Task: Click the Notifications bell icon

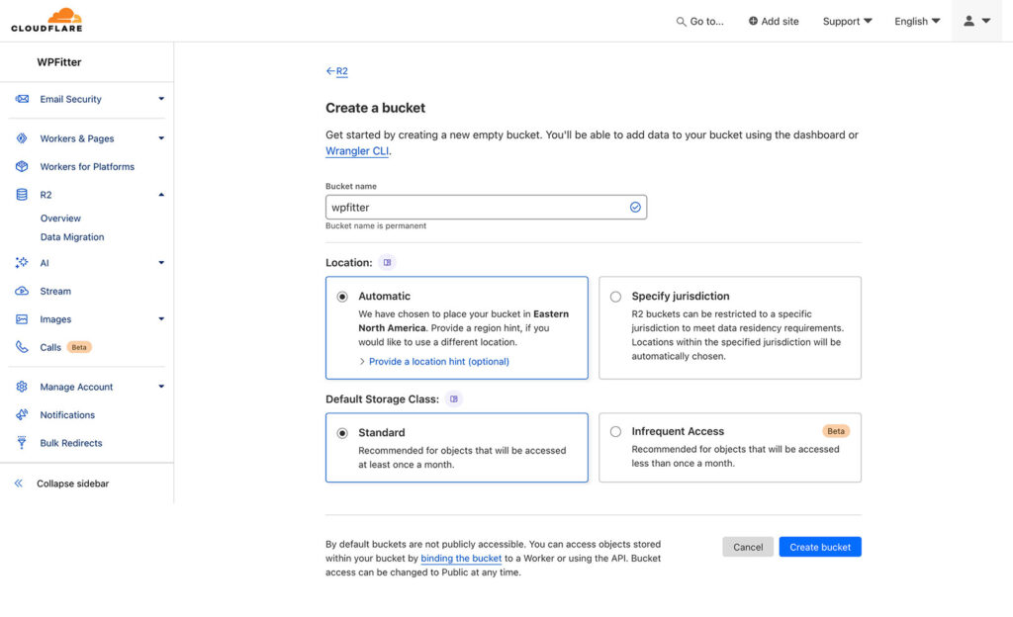Action: [22, 415]
